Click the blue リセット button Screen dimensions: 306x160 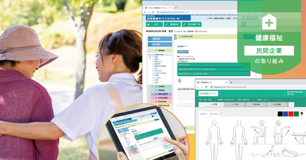tap(183, 51)
